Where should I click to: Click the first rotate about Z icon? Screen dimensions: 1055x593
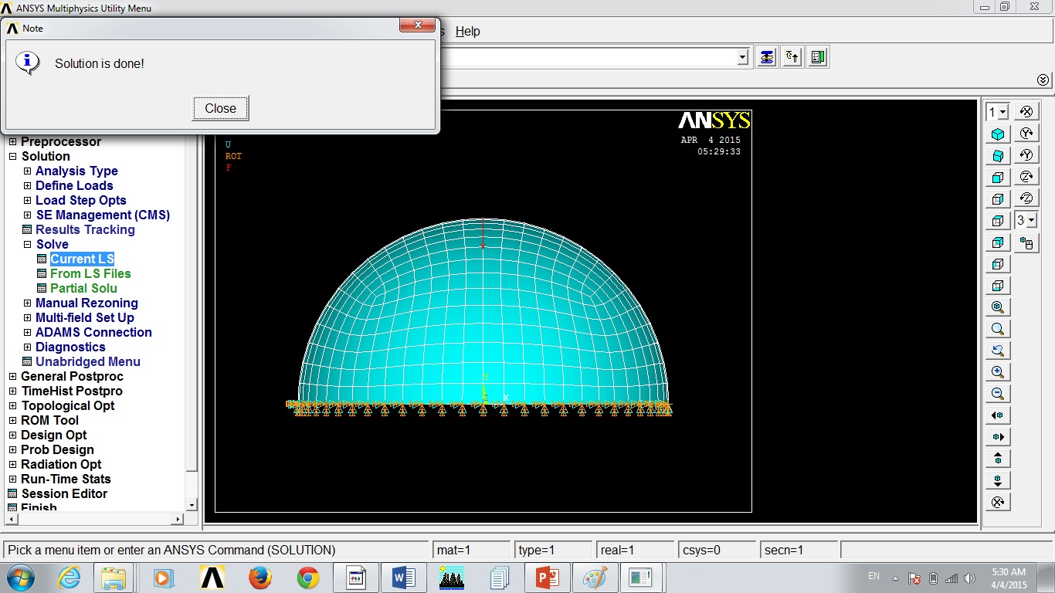[x=1026, y=177]
